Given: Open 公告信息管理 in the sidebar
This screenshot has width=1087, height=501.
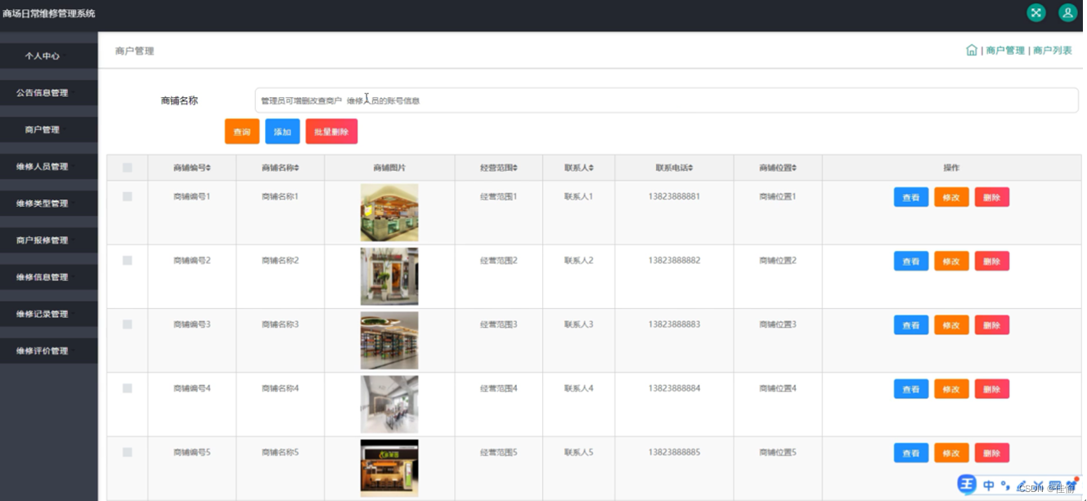Looking at the screenshot, I should point(49,92).
